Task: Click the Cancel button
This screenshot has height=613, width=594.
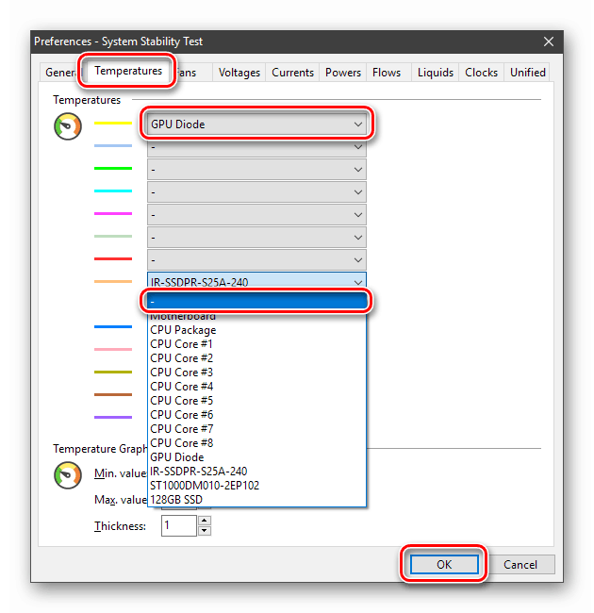Action: [520, 564]
